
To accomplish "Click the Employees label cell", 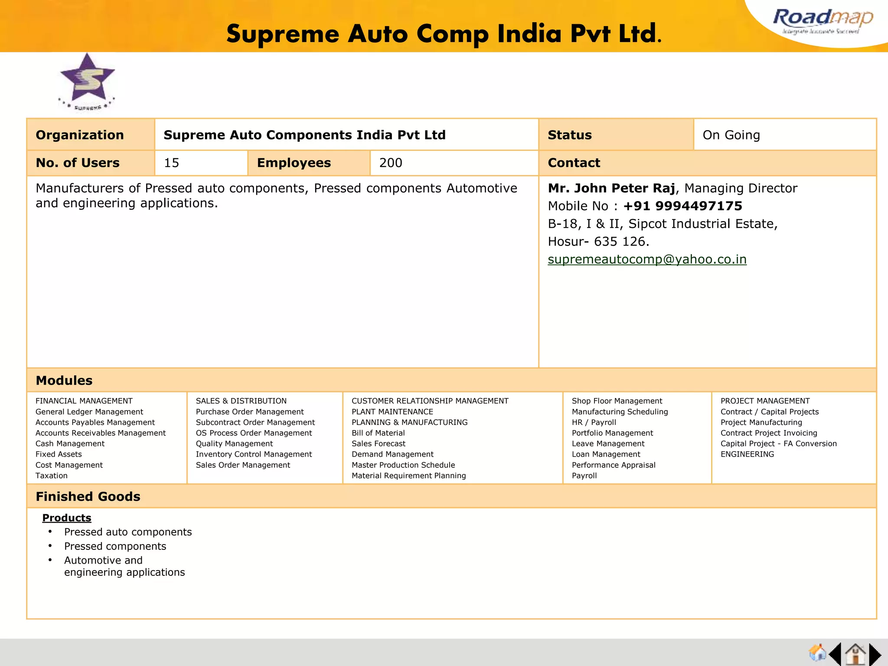I will [x=309, y=163].
